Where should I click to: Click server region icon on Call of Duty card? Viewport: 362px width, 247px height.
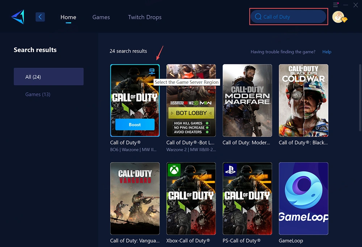(x=152, y=72)
